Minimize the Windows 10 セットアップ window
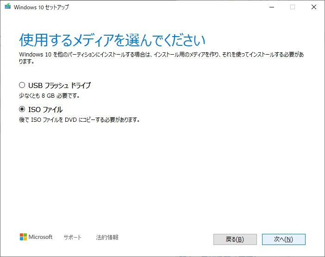Screen dimensions: 325x257 (272, 7)
